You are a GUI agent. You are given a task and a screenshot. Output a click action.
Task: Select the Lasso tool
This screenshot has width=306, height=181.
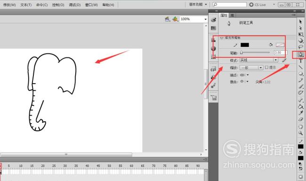click(x=300, y=47)
